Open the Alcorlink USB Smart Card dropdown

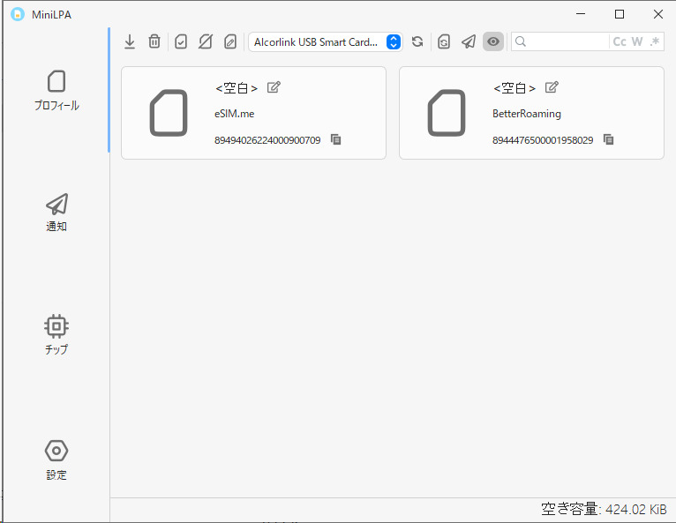326,41
